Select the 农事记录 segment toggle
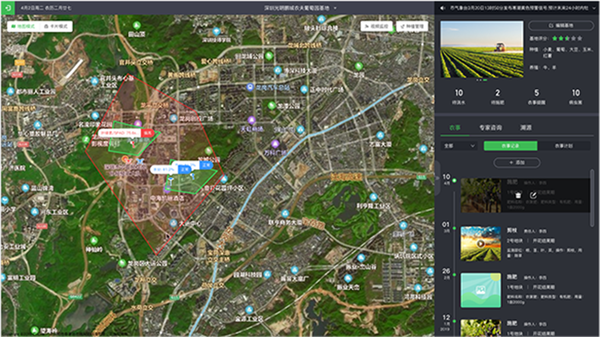 pyautogui.click(x=510, y=146)
